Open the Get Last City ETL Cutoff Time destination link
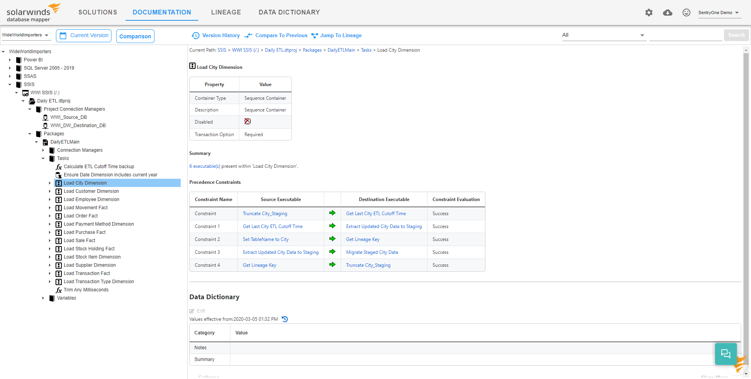 (376, 214)
